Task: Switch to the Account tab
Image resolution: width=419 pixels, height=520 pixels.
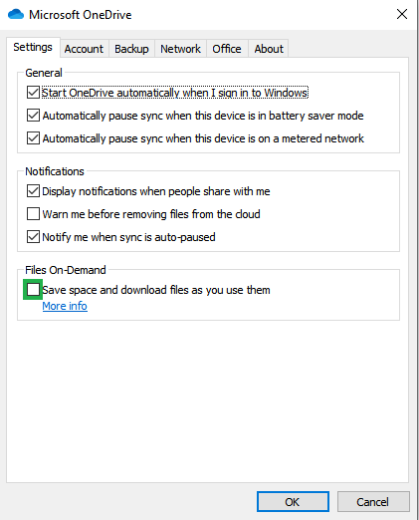Action: [x=84, y=49]
